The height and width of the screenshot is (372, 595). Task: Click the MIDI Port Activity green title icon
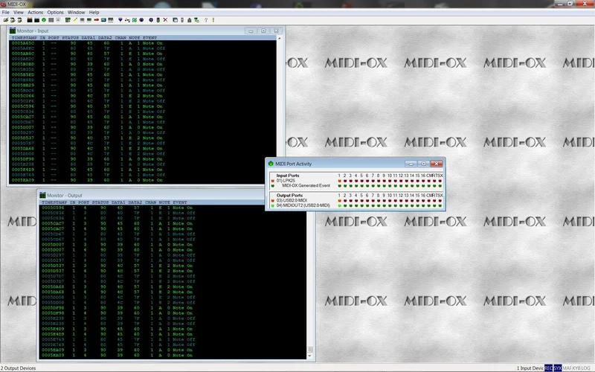271,164
